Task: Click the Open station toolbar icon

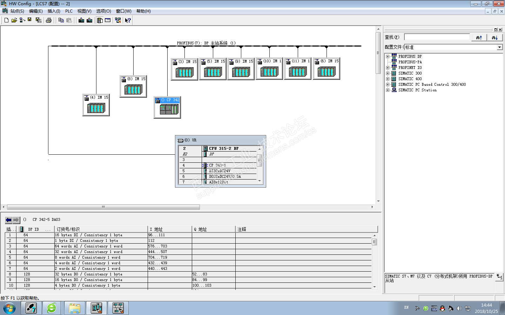Action: (x=14, y=20)
